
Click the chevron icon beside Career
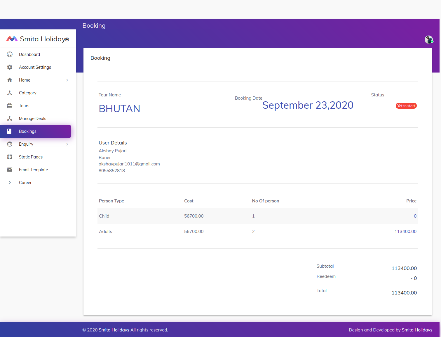10,183
